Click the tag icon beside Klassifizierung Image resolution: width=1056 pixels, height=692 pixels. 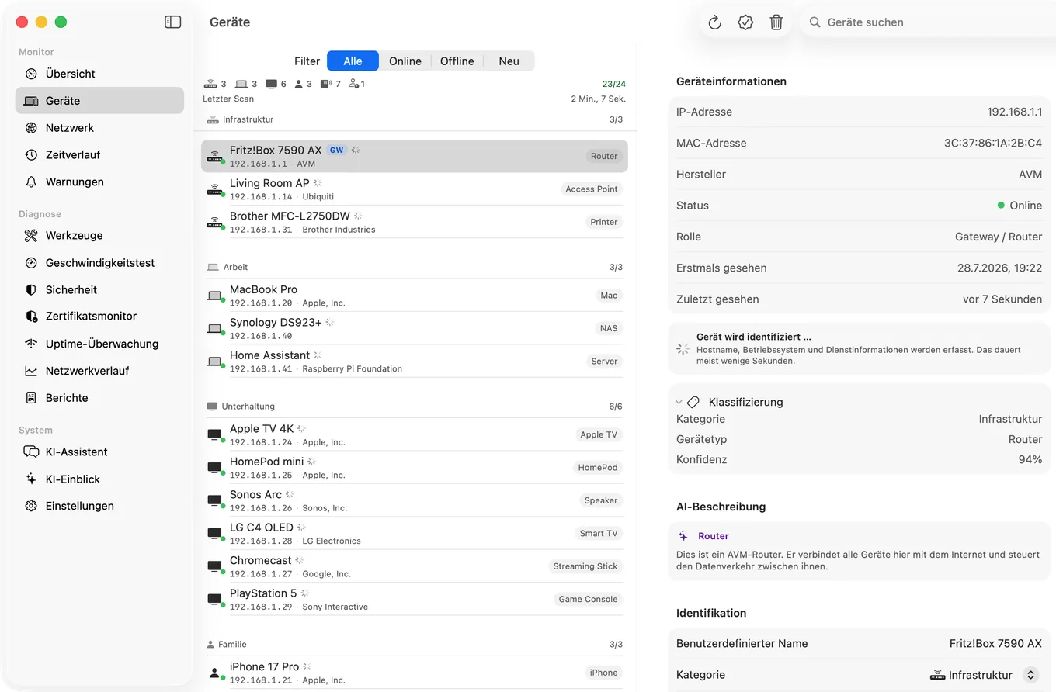[x=693, y=402]
